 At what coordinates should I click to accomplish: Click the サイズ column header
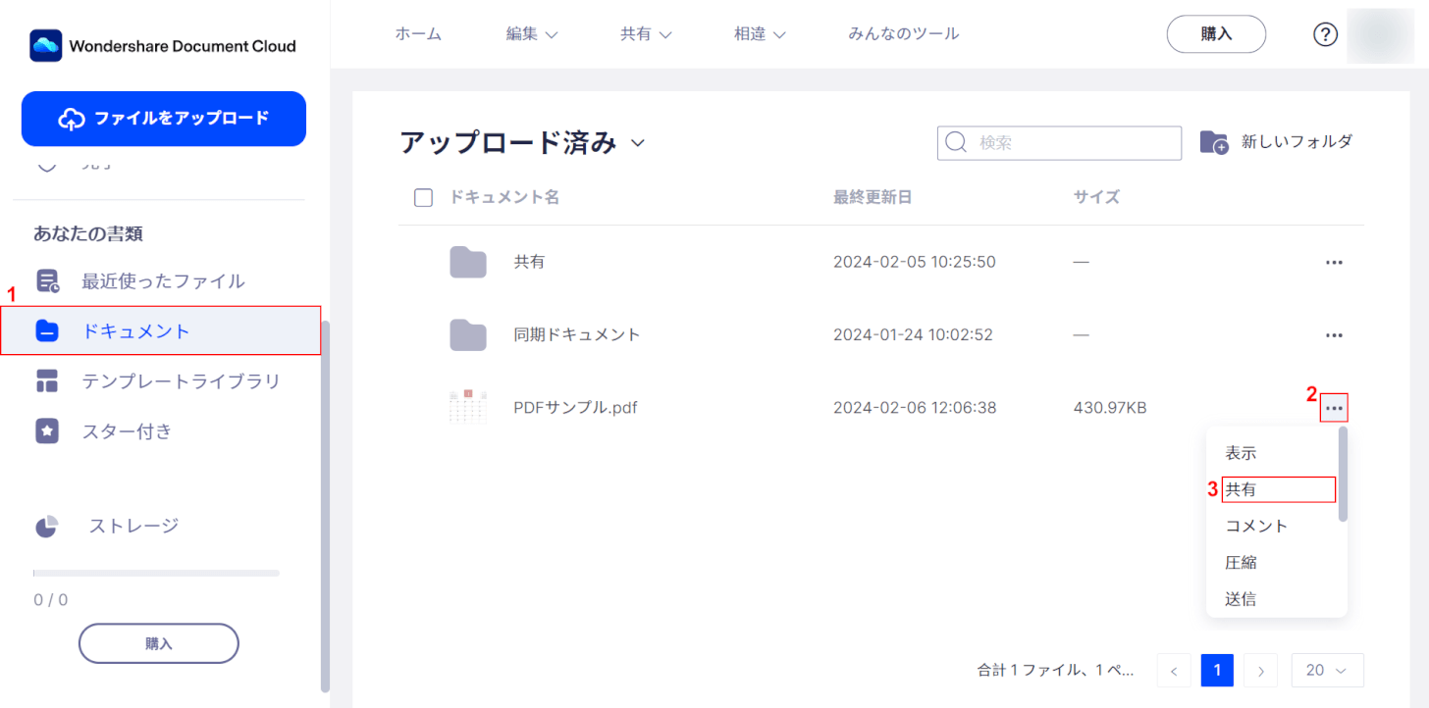(1096, 198)
